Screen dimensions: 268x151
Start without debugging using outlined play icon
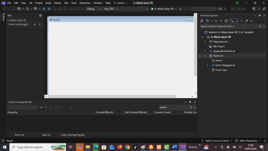180,9
